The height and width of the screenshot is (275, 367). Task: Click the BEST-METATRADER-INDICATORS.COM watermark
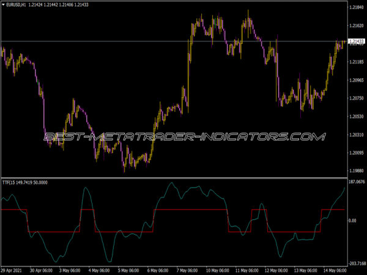[x=183, y=136]
